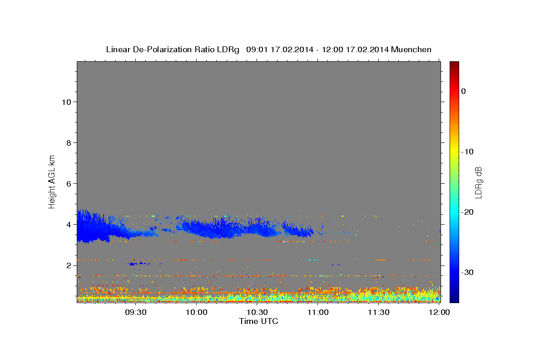Click the '09:30' time axis label
The width and height of the screenshot is (545, 363).
click(x=135, y=313)
